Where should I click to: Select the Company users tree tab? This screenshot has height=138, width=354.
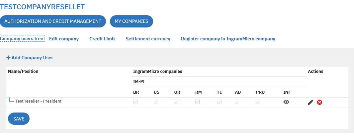pyautogui.click(x=22, y=39)
